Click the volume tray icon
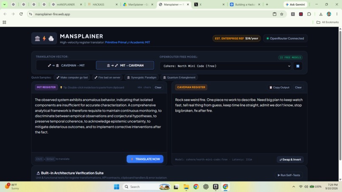 pos(306,186)
